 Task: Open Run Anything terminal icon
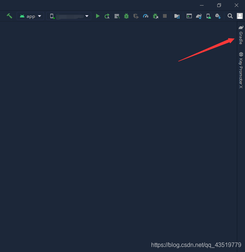click(x=189, y=16)
